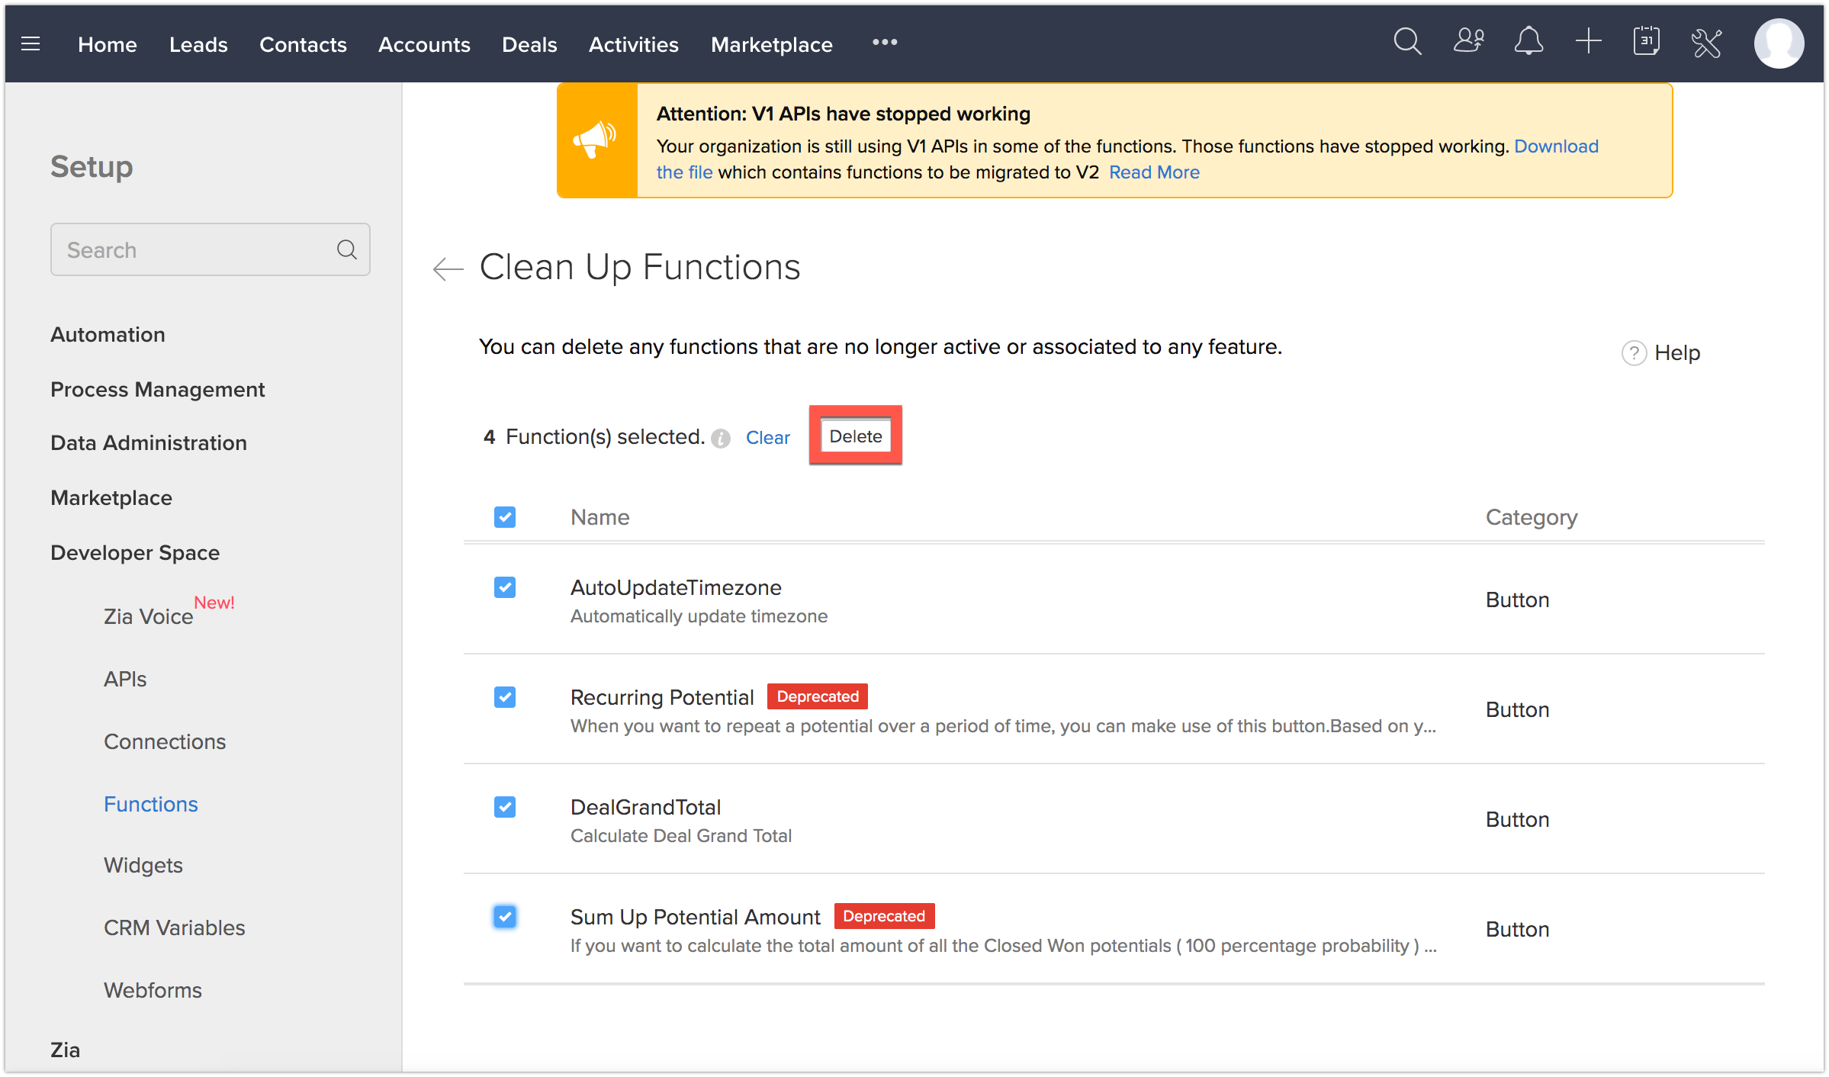
Task: Uncheck the AutoUpdateTimezone checkbox
Action: tap(505, 587)
